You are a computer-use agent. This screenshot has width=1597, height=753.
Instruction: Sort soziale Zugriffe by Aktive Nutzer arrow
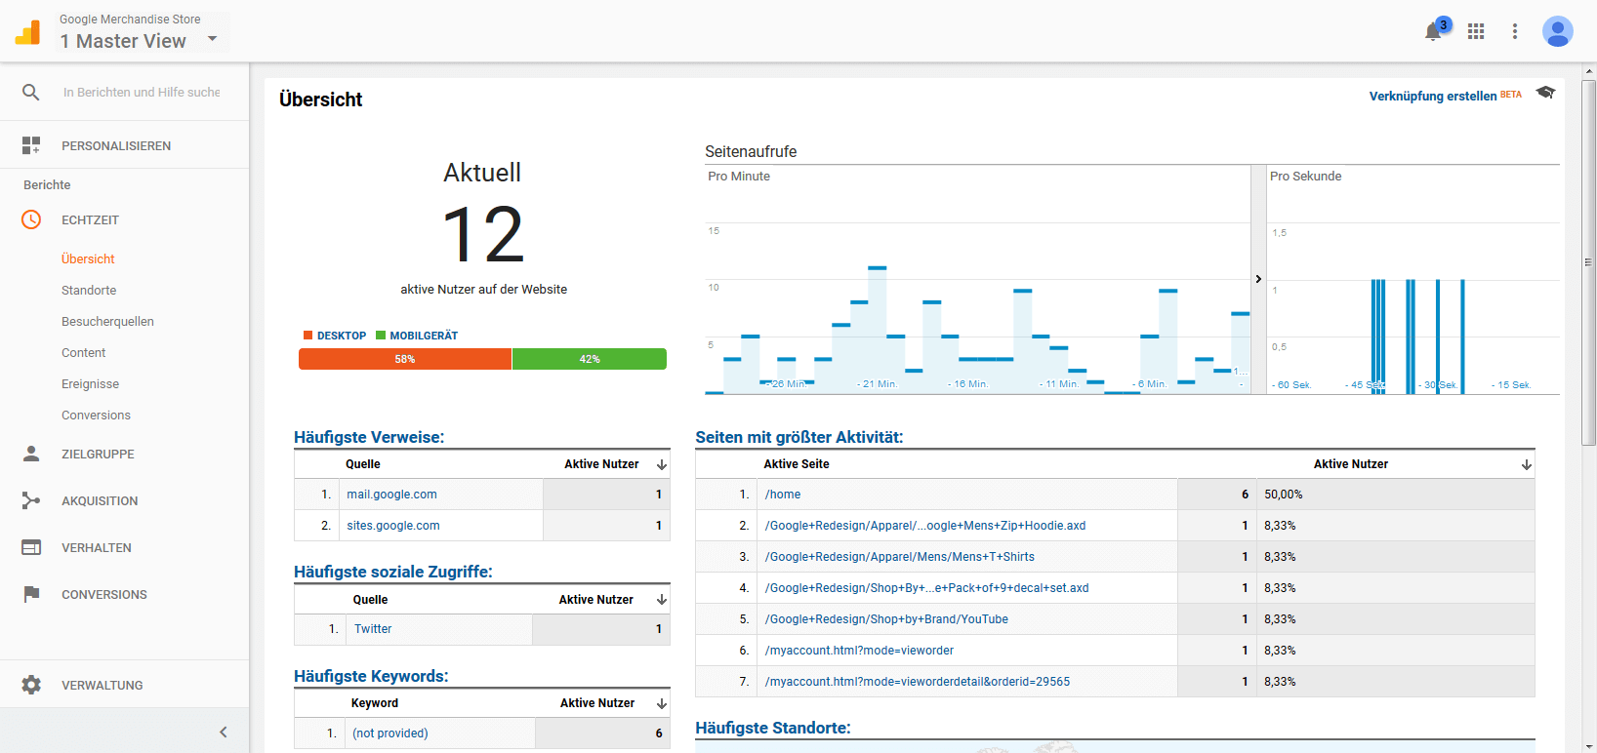click(x=662, y=600)
